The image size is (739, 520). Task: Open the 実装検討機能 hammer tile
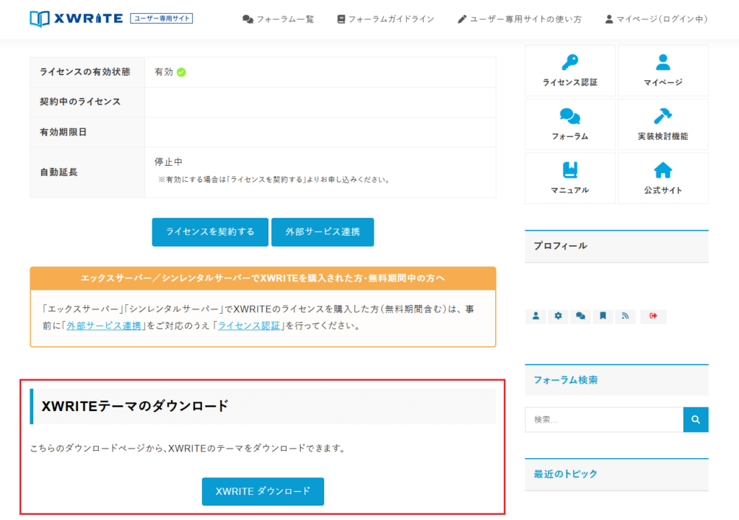663,124
